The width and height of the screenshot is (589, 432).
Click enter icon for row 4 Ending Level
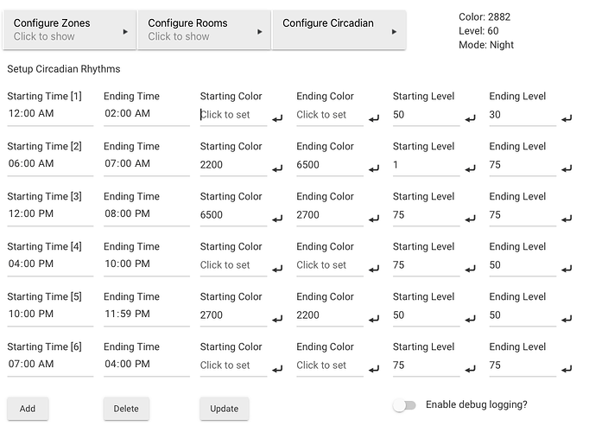567,269
